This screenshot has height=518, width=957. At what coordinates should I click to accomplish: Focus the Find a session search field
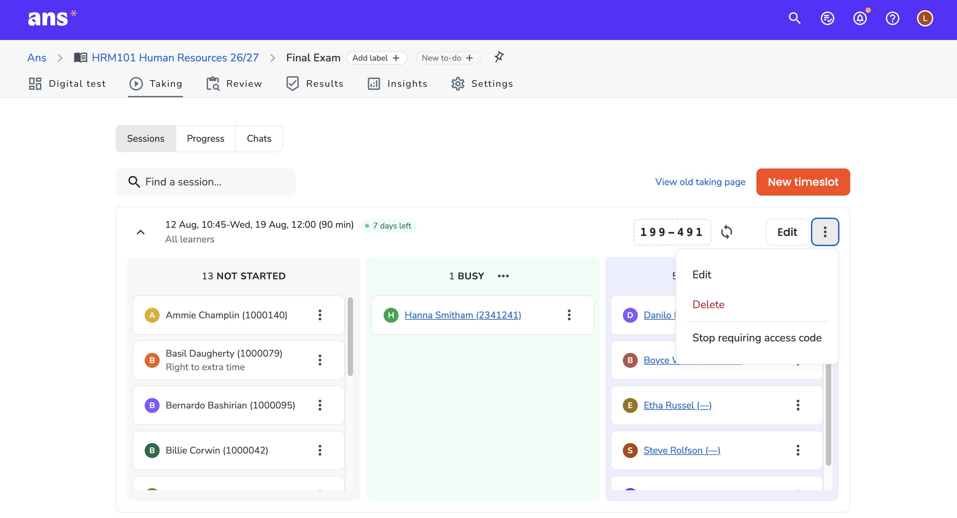[x=205, y=182]
